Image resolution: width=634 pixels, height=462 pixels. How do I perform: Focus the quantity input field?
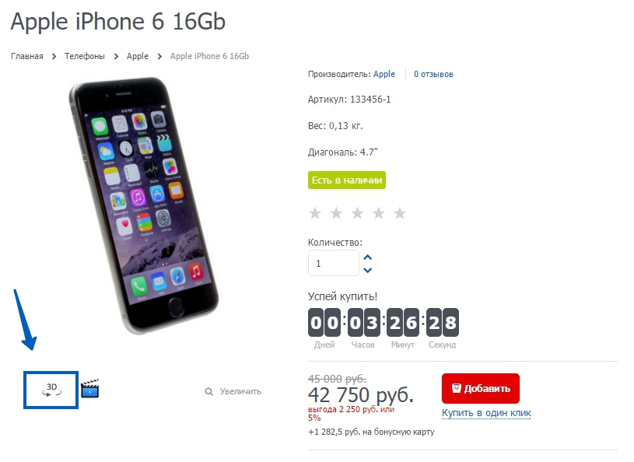point(334,263)
